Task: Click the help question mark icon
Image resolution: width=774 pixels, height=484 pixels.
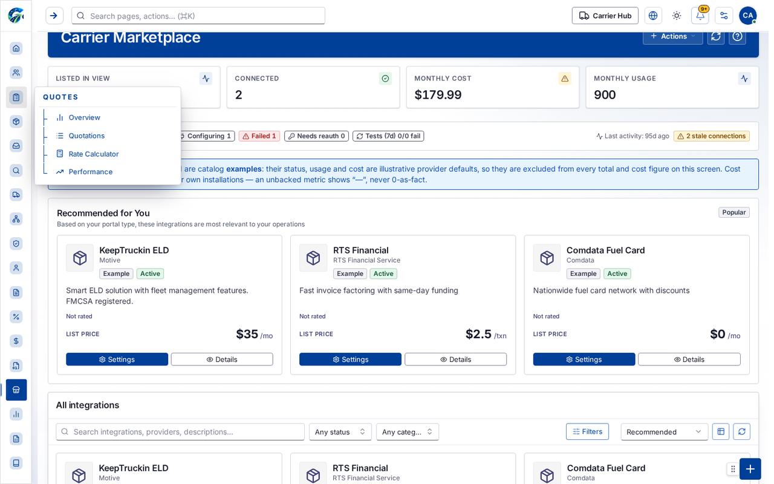Action: pos(737,36)
